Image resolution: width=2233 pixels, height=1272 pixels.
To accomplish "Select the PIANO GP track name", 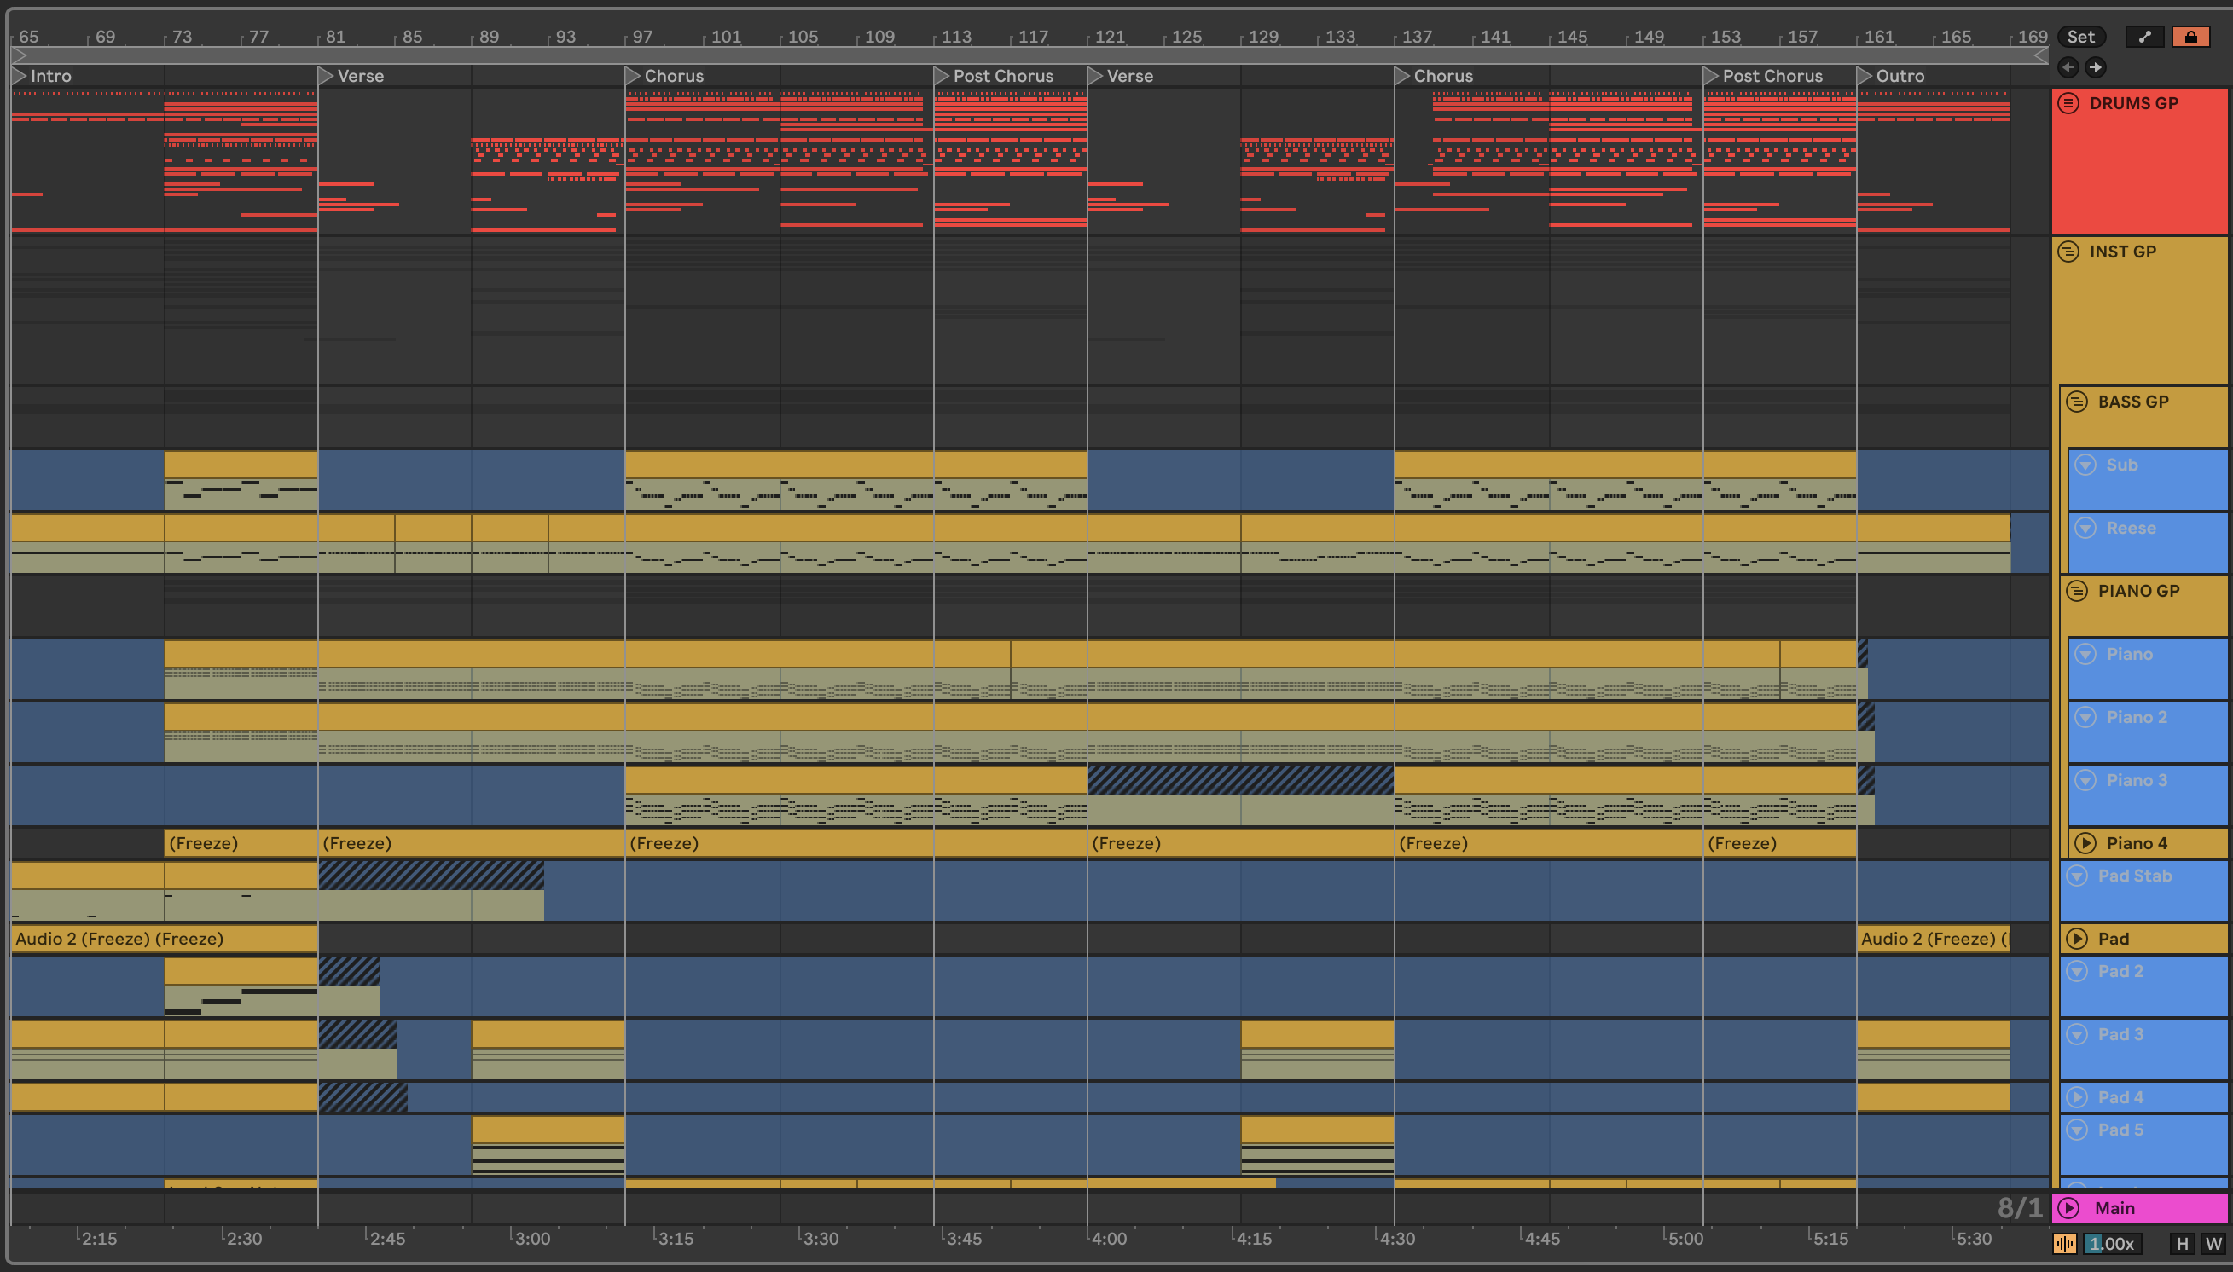I will click(x=2137, y=592).
